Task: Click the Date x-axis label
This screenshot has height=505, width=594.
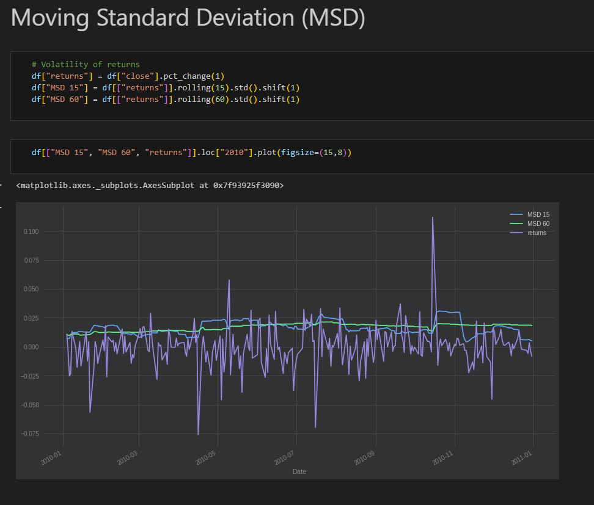Action: [299, 471]
